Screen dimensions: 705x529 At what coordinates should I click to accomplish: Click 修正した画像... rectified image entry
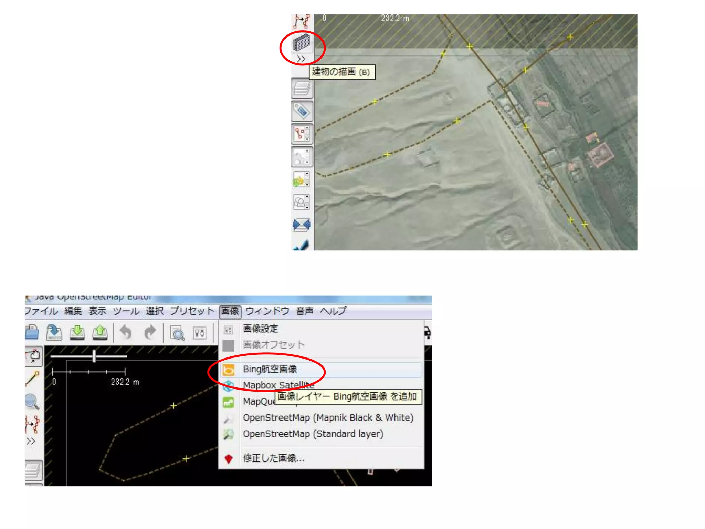click(x=273, y=458)
